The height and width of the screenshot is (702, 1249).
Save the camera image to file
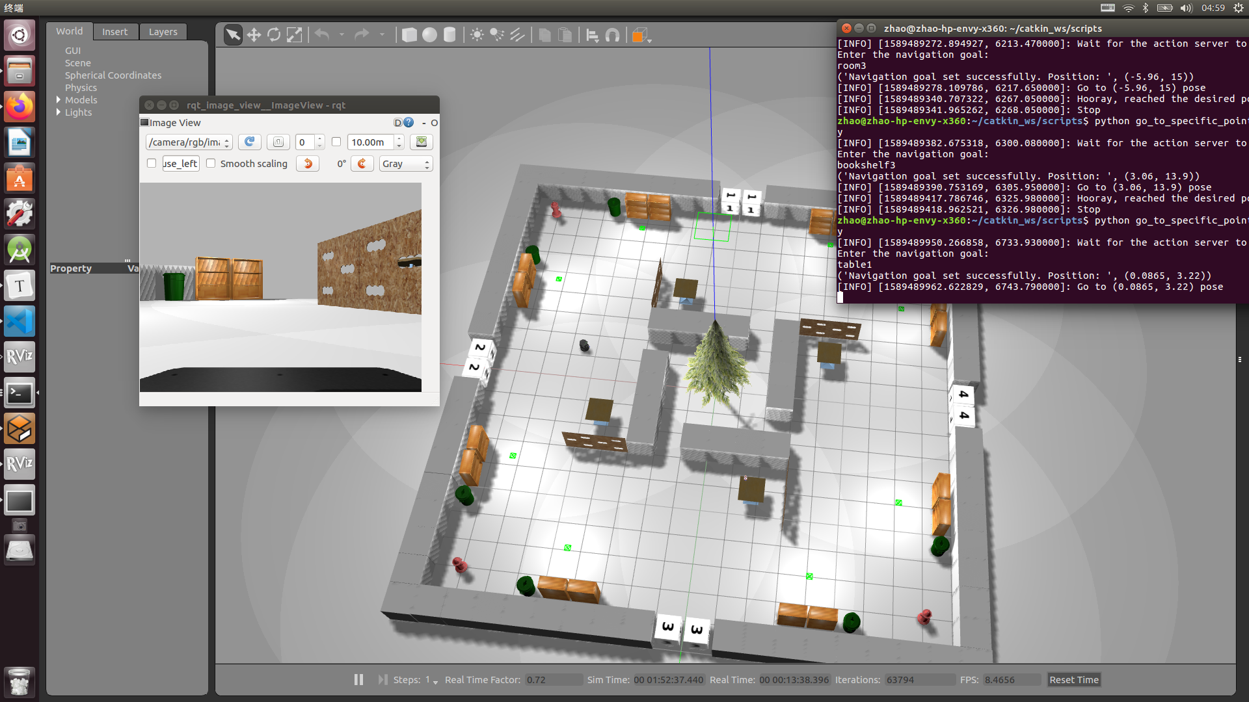[421, 142]
